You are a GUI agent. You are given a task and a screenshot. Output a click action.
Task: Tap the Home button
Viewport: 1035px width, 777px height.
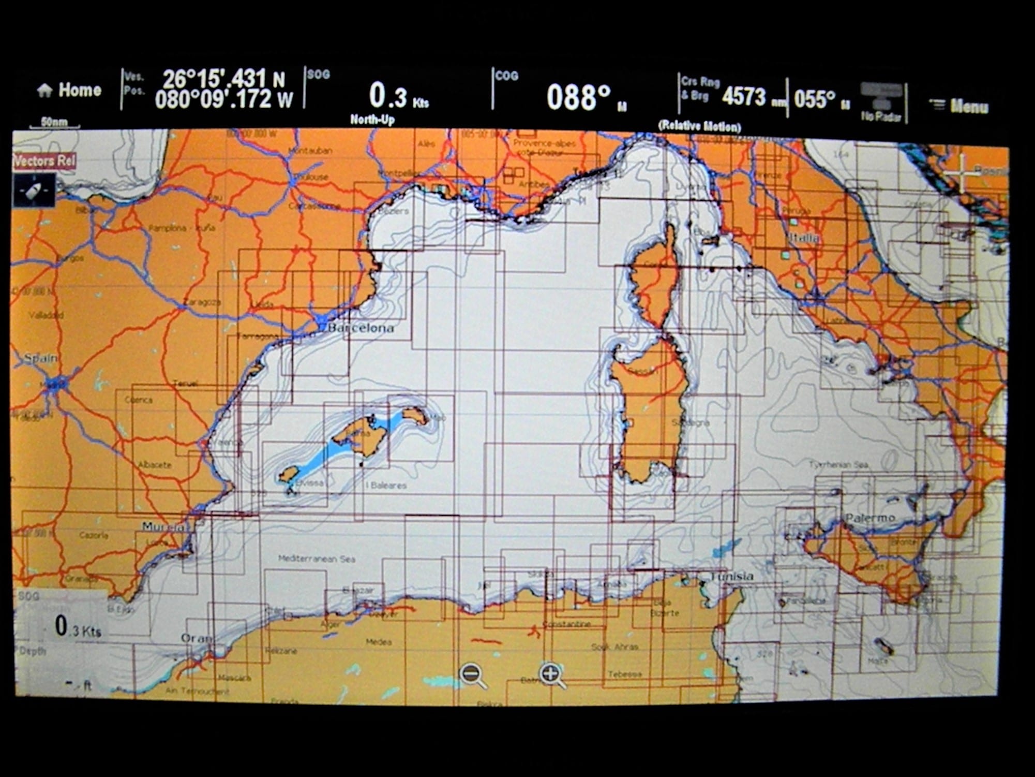click(x=69, y=90)
